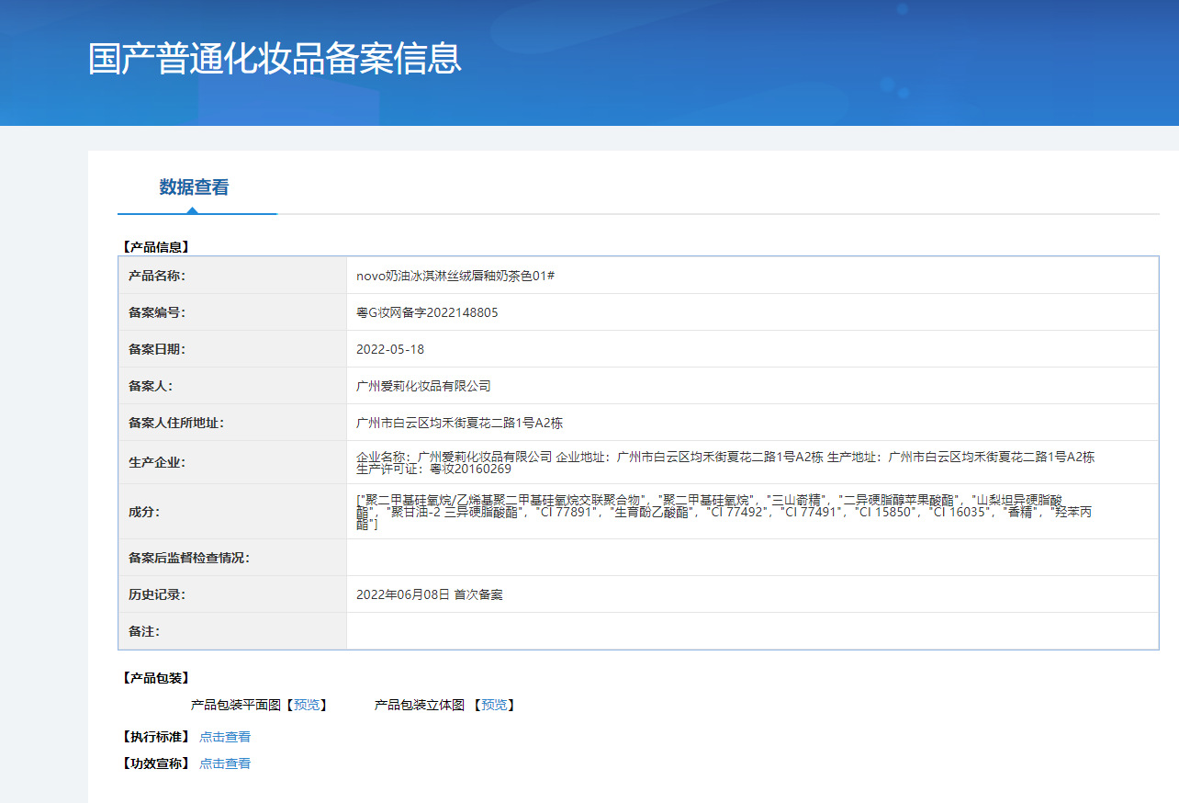Screen dimensions: 1179x803
Task: Click the 产品信息 section heading
Action: [x=156, y=246]
